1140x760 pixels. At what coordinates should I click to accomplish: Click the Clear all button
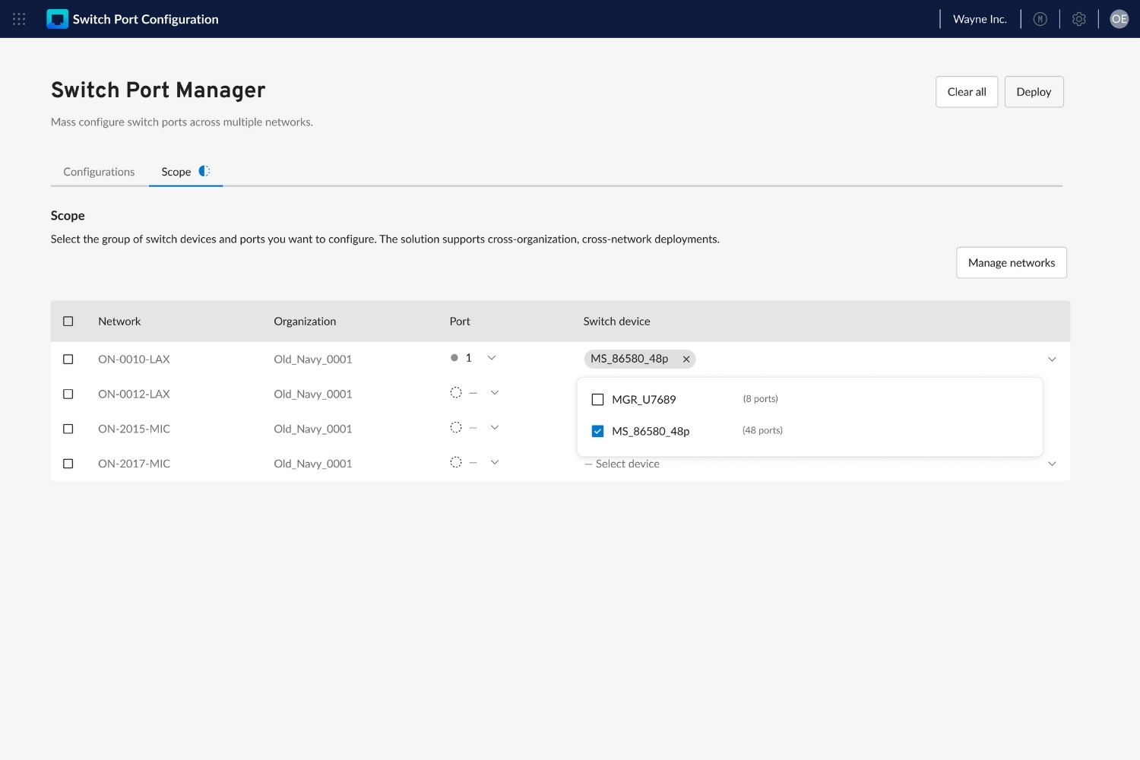(x=967, y=92)
